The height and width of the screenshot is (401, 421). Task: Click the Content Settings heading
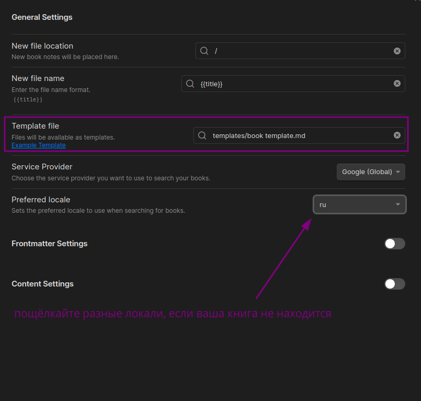42,284
